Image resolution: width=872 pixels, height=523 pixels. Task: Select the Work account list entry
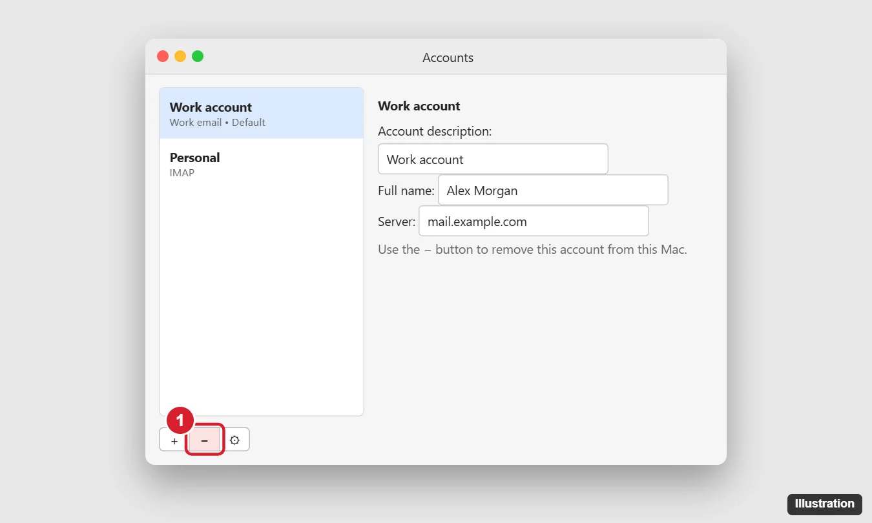262,114
